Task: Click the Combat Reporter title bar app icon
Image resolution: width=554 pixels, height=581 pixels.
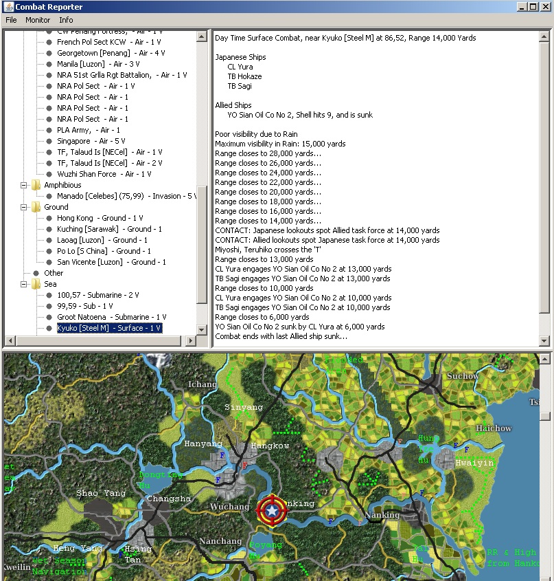Action: [8, 6]
